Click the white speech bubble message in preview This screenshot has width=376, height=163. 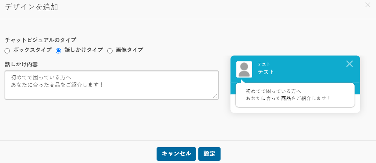click(295, 95)
